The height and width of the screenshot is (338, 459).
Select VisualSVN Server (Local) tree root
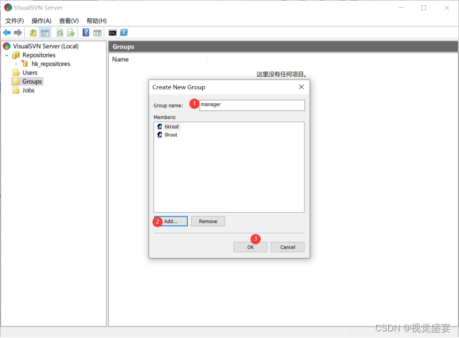click(x=46, y=46)
